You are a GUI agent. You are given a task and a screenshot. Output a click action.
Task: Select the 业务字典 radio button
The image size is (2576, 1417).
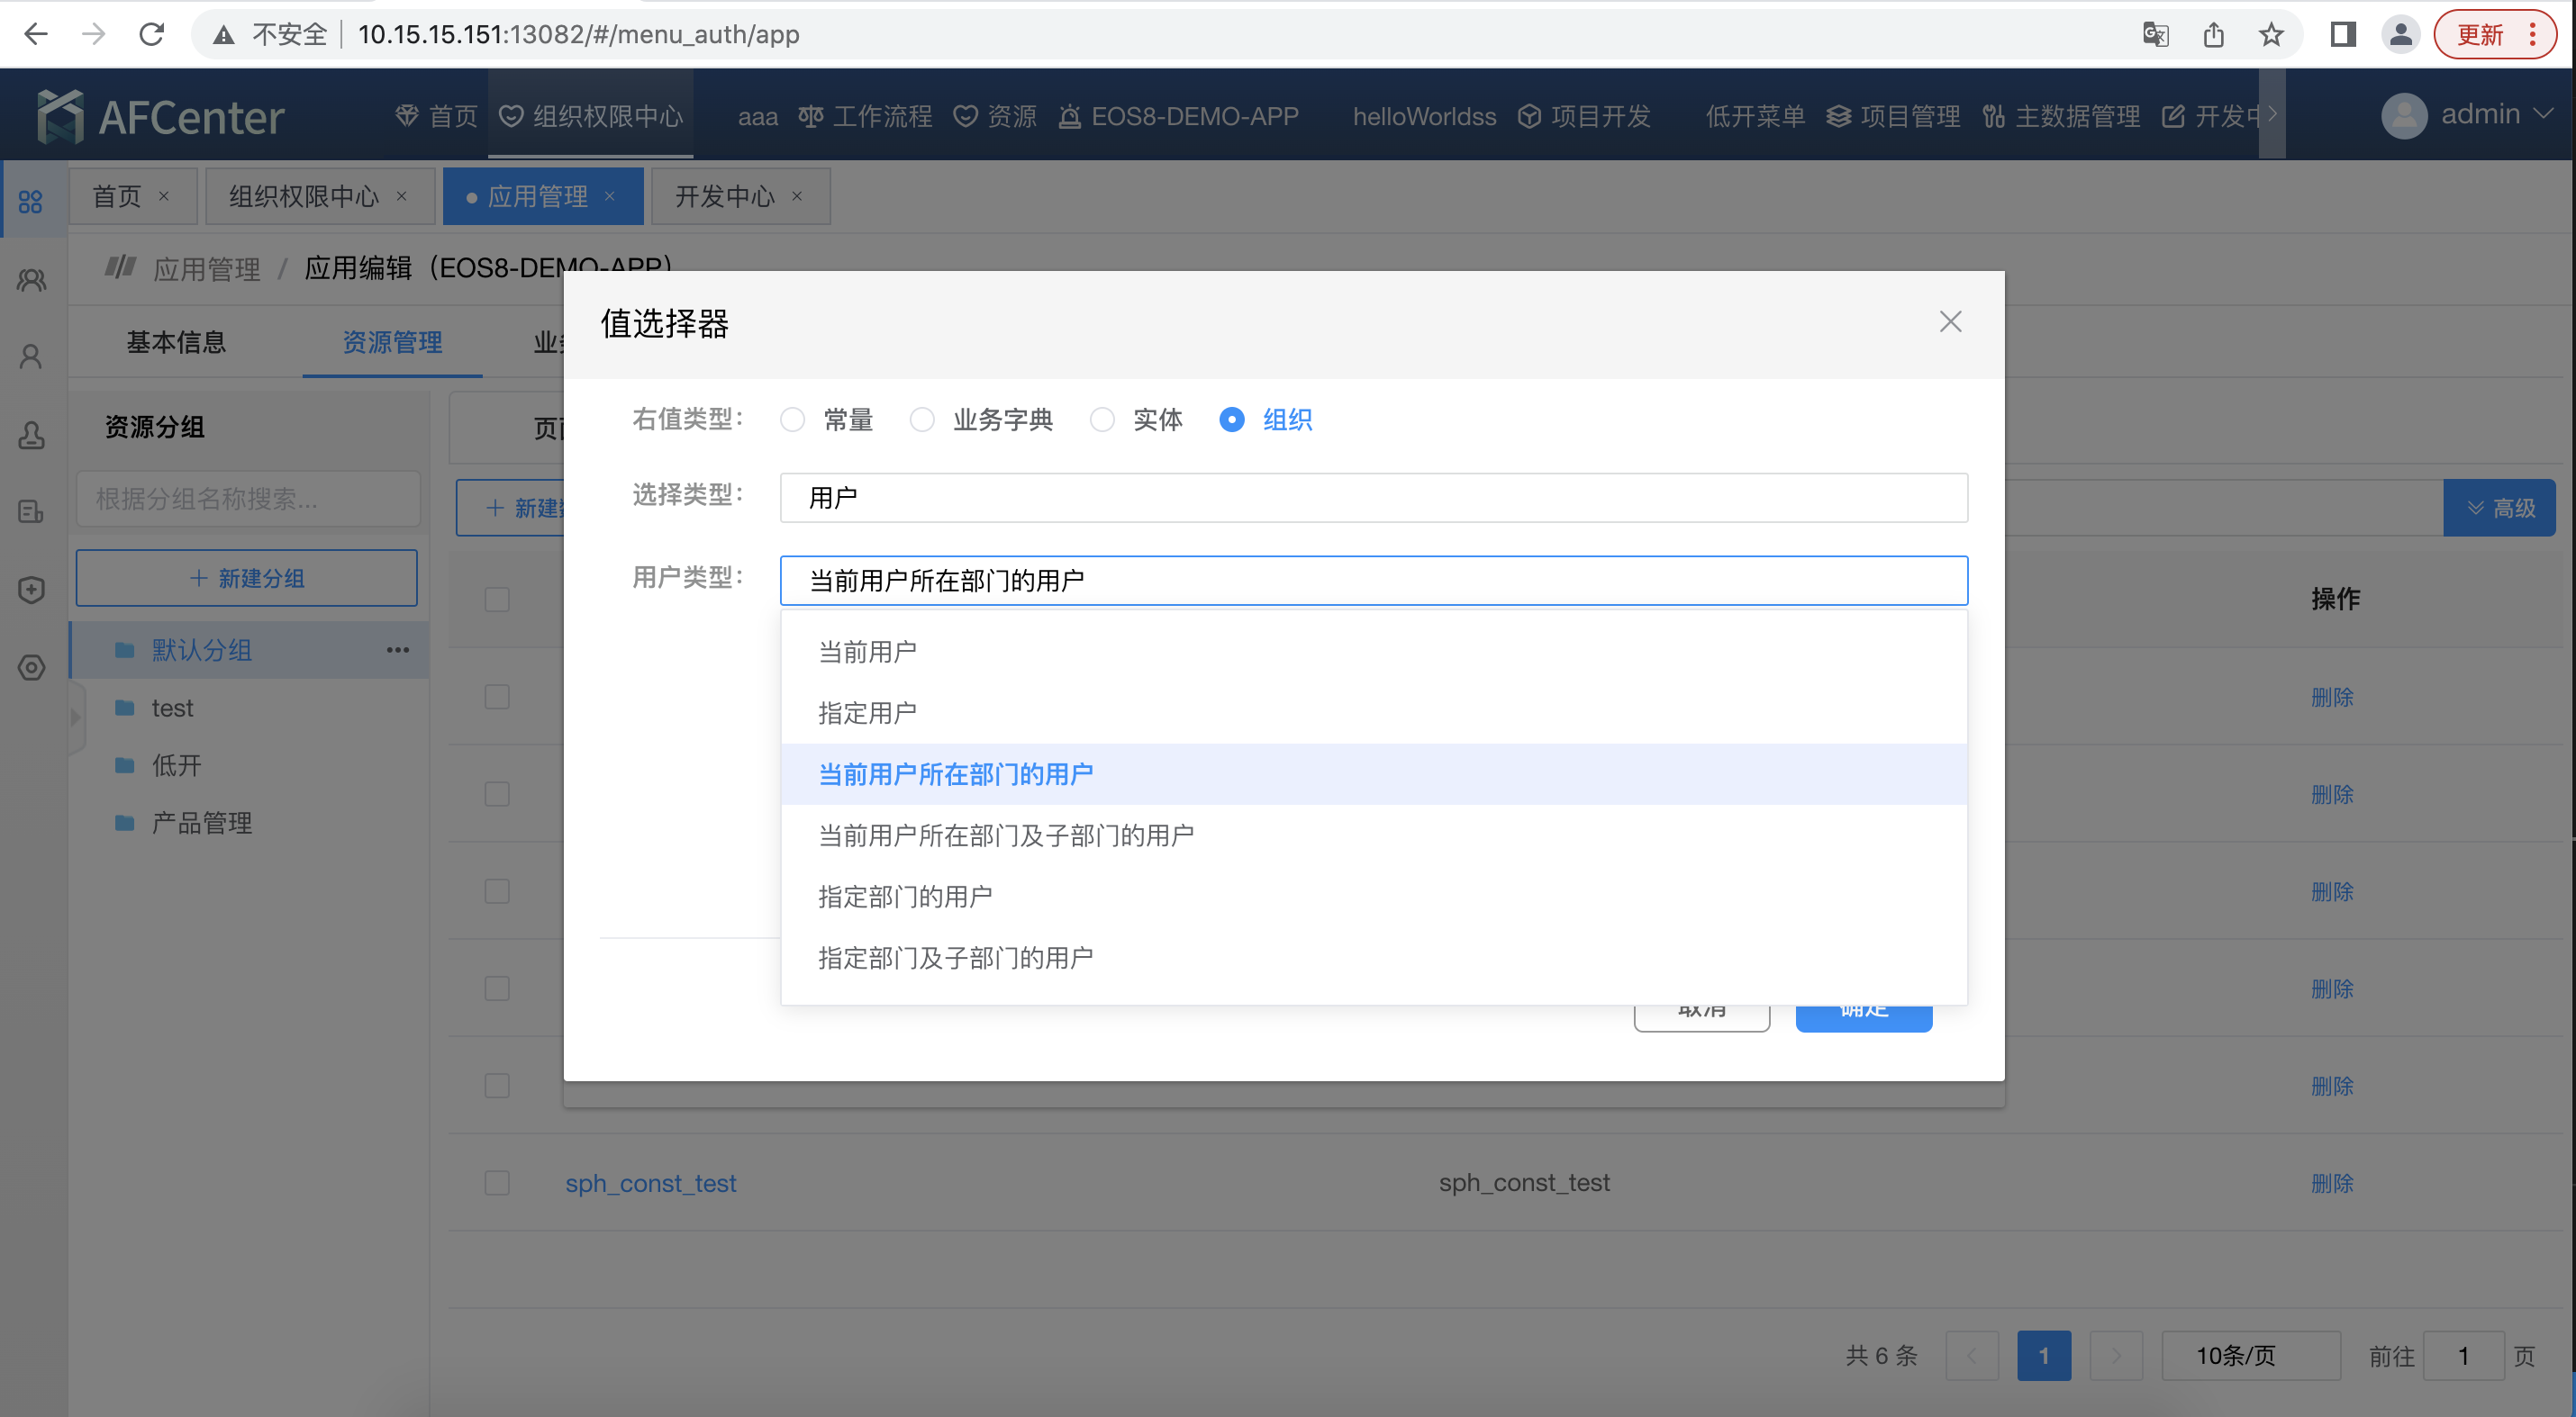(921, 420)
